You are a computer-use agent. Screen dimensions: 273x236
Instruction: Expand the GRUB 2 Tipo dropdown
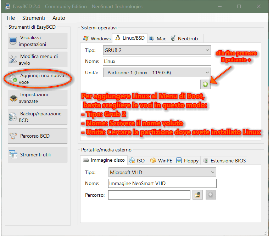(x=157, y=50)
